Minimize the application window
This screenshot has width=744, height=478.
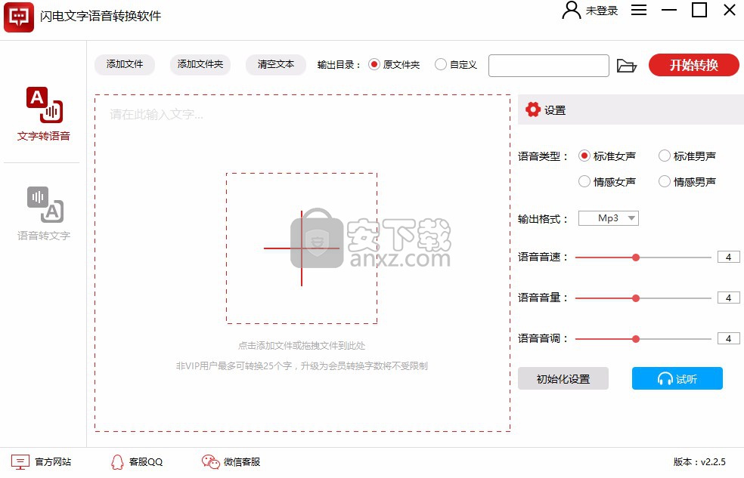pos(669,10)
